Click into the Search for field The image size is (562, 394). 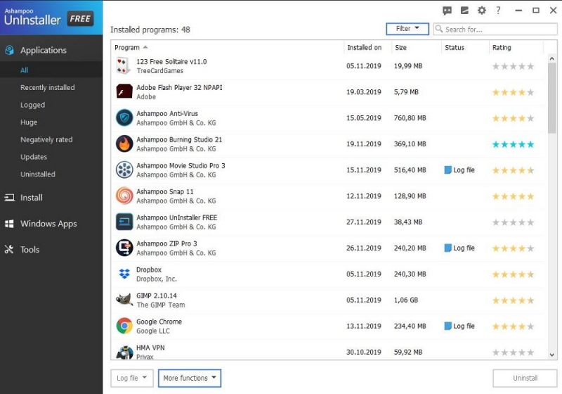coord(495,29)
